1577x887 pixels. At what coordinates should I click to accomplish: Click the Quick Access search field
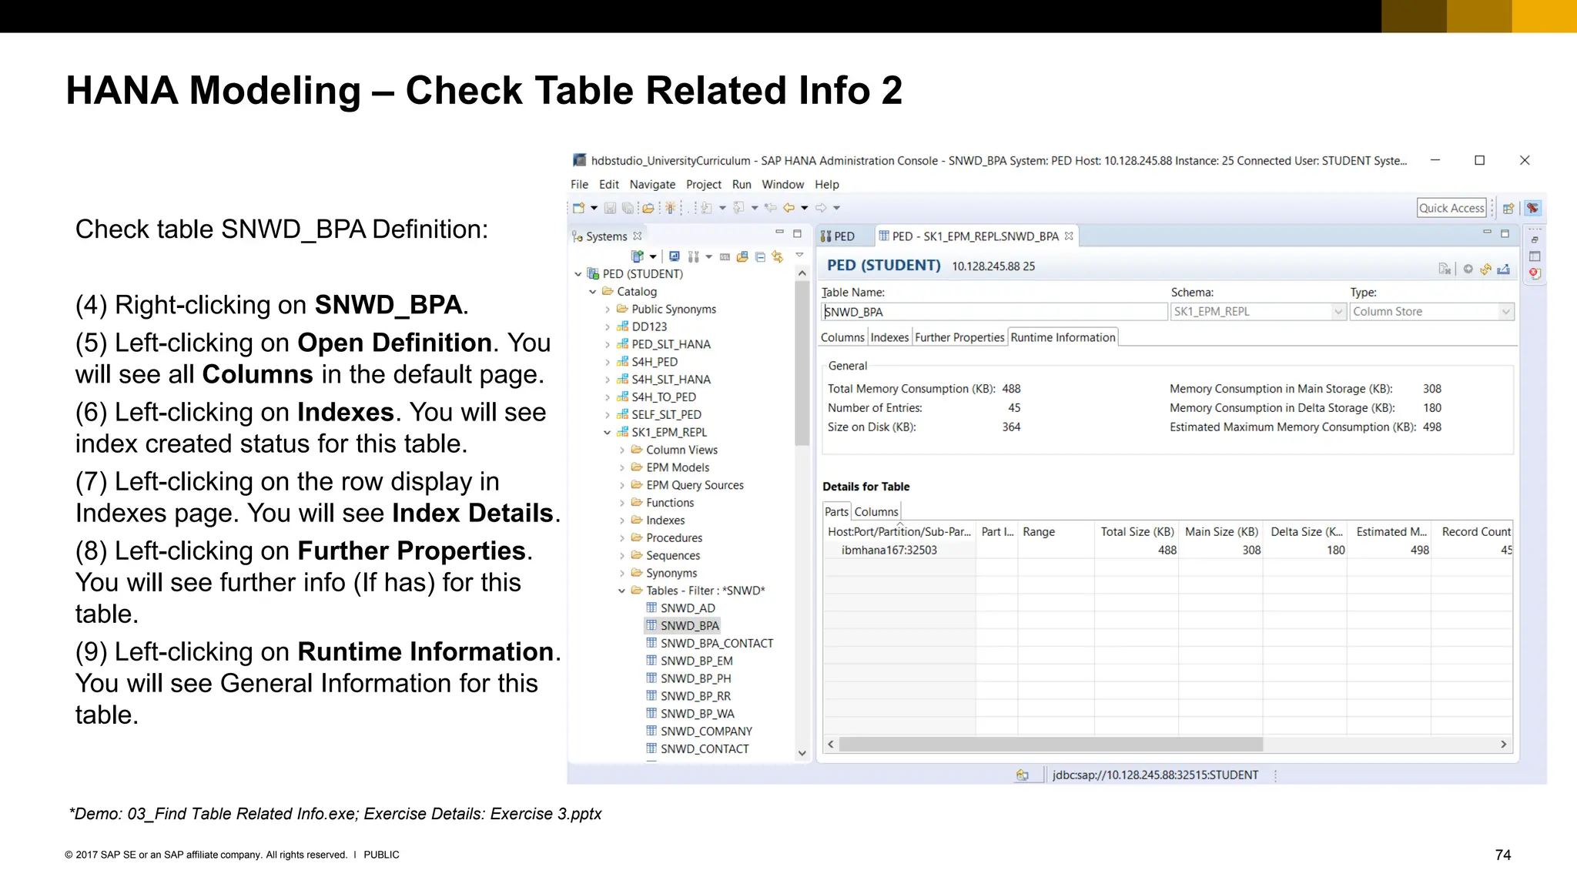click(x=1451, y=209)
